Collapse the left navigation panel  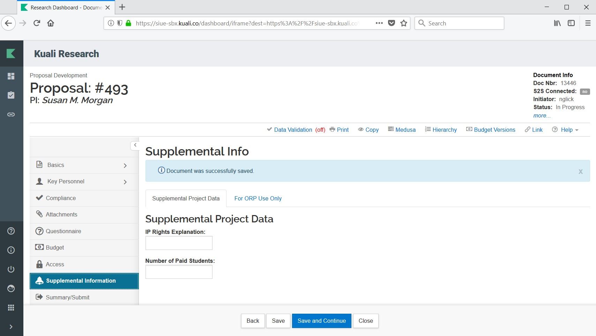135,145
